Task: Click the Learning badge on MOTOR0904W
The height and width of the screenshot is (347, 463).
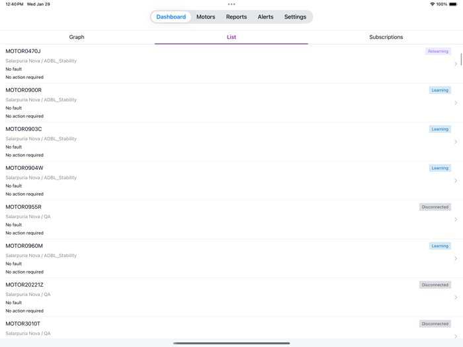Action: coord(440,168)
